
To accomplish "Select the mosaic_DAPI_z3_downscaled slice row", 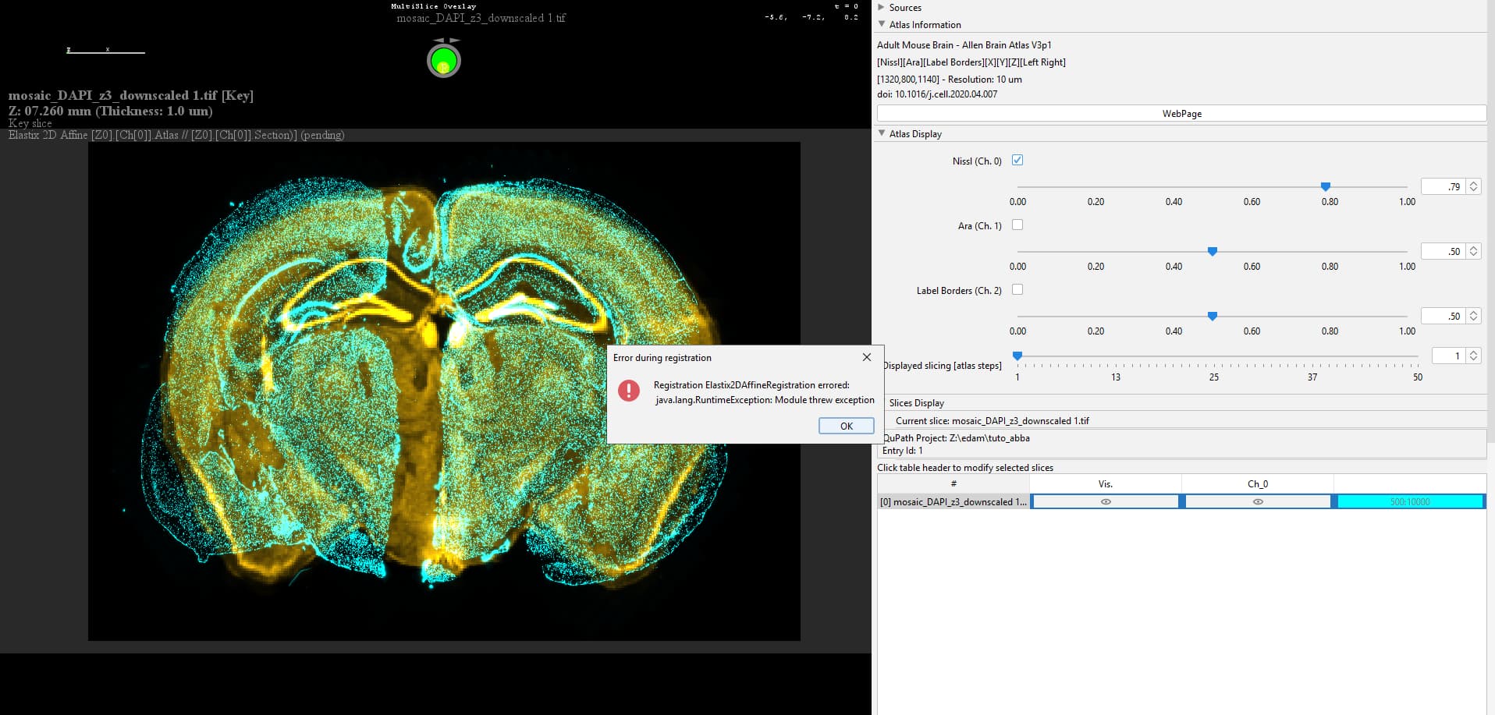I will (x=952, y=501).
